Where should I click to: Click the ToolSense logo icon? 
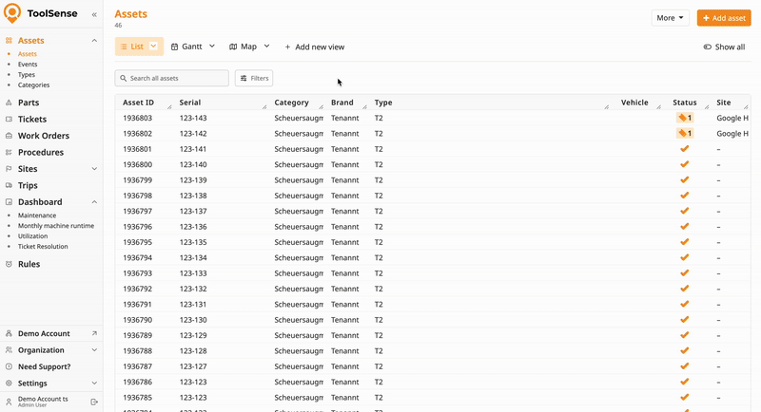click(12, 13)
